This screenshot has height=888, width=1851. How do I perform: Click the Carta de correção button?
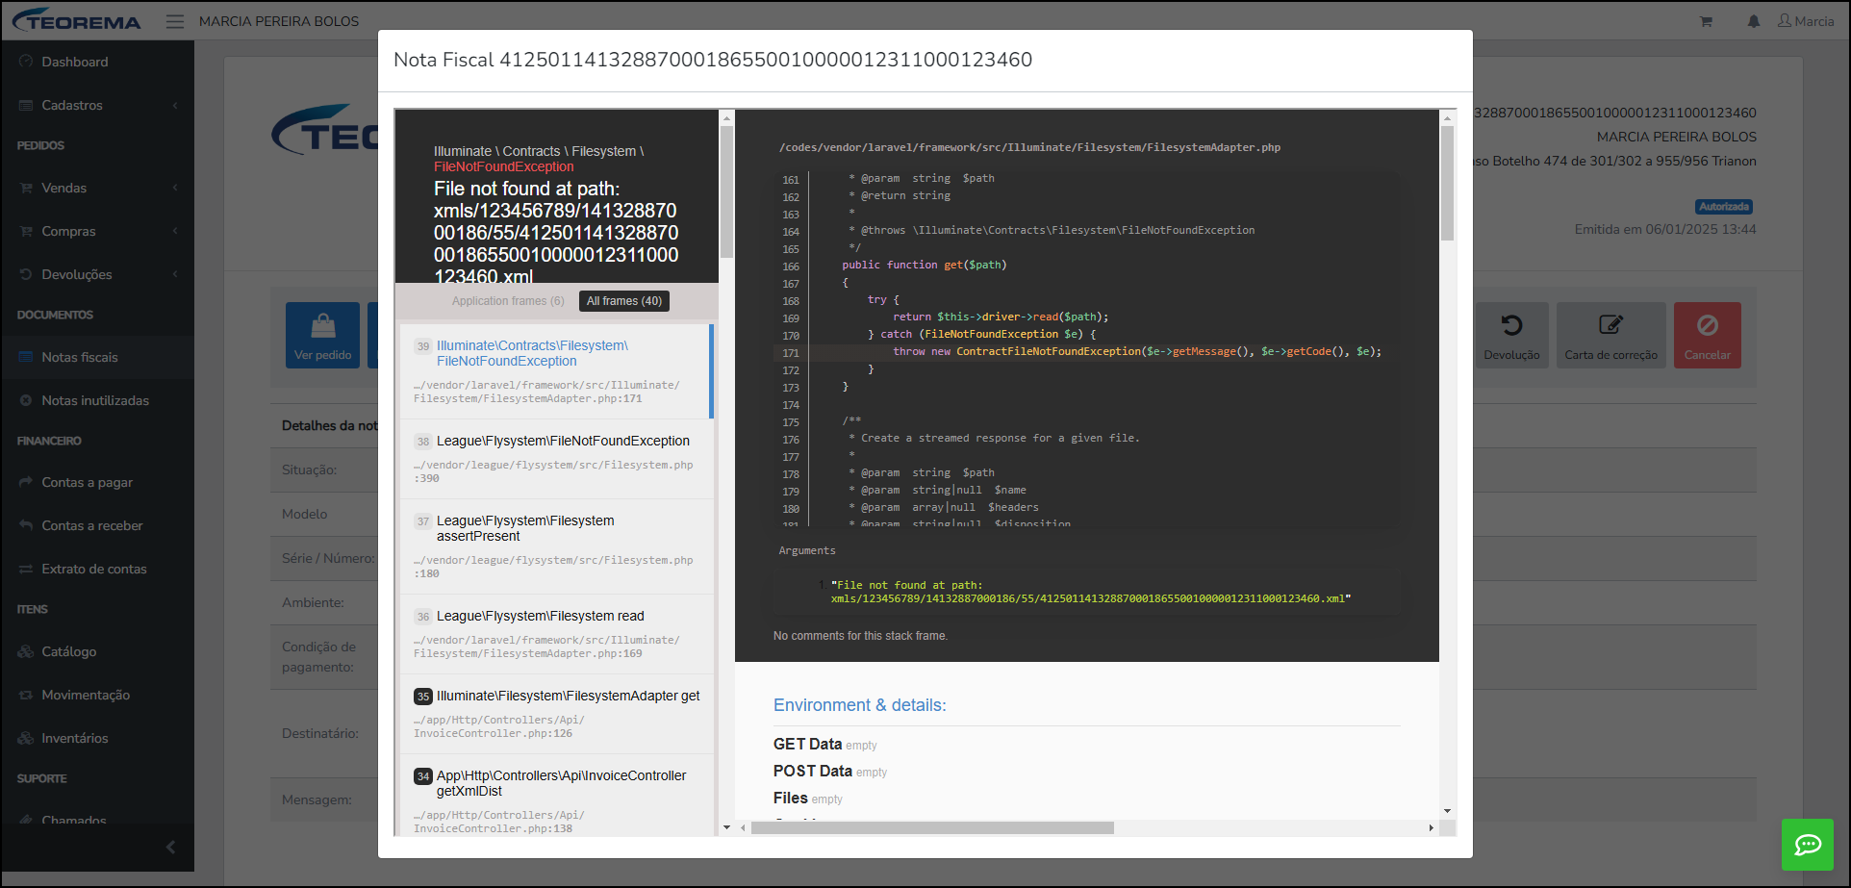1611,335
